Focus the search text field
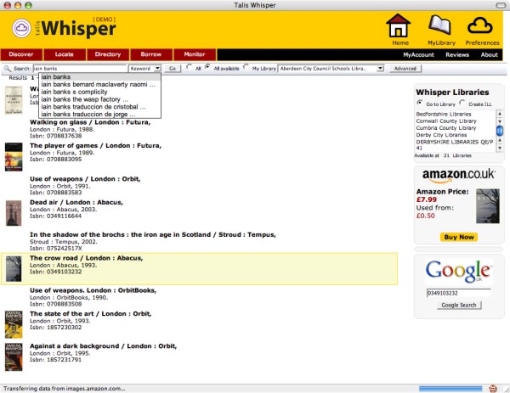 [x=80, y=69]
